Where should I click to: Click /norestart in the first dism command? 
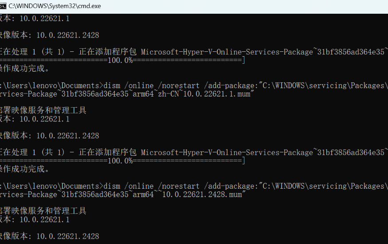[180, 85]
